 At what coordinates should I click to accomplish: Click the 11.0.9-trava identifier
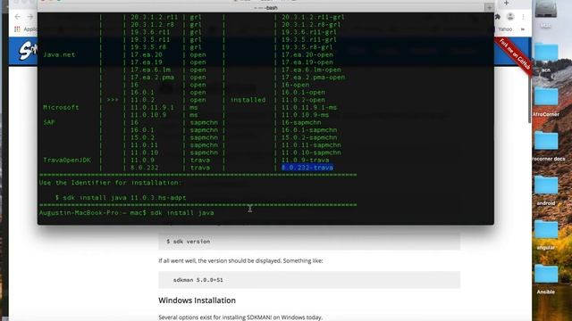point(306,160)
